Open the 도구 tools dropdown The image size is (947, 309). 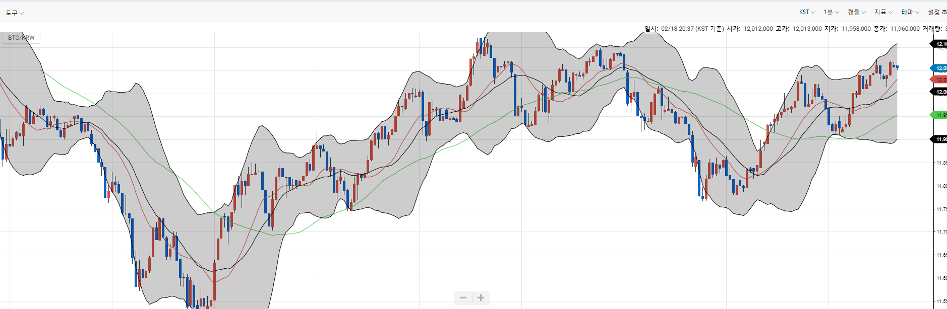[x=15, y=13]
